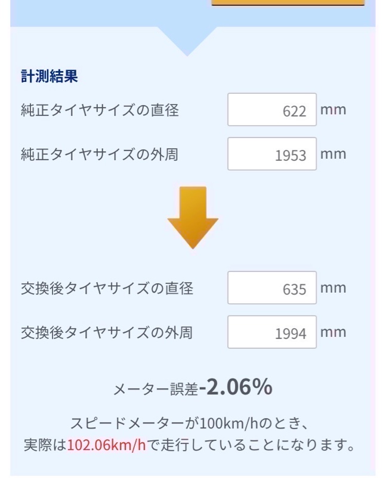The width and height of the screenshot is (386, 478).
Task: Click the mm unit beside 1994
Action: 333,332
